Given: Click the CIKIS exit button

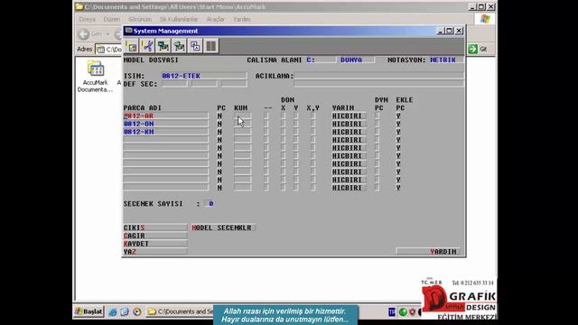Looking at the screenshot, I should click(155, 227).
